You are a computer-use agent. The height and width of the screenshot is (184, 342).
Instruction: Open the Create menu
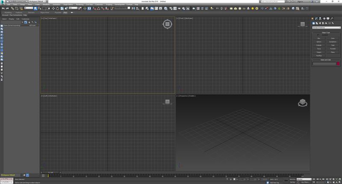pyautogui.click(x=37, y=4)
